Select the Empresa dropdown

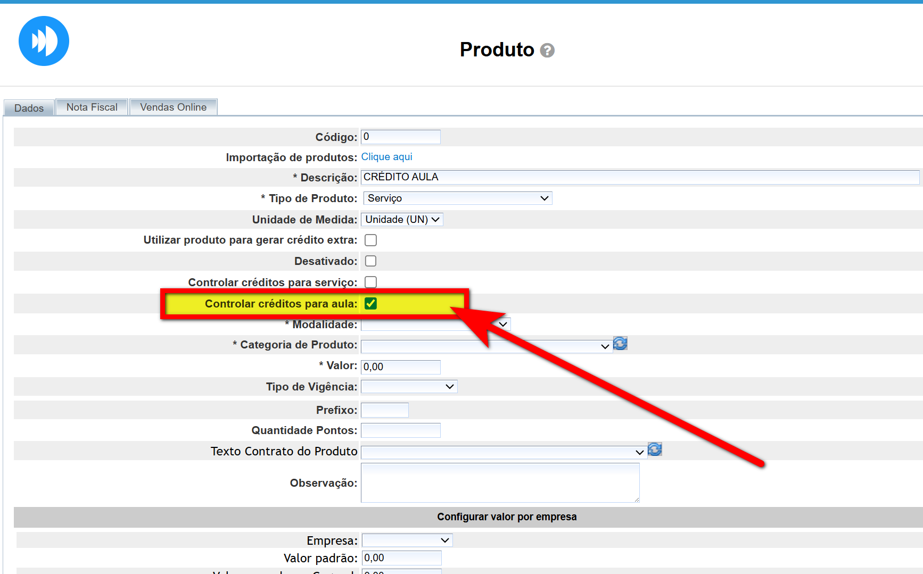click(407, 540)
